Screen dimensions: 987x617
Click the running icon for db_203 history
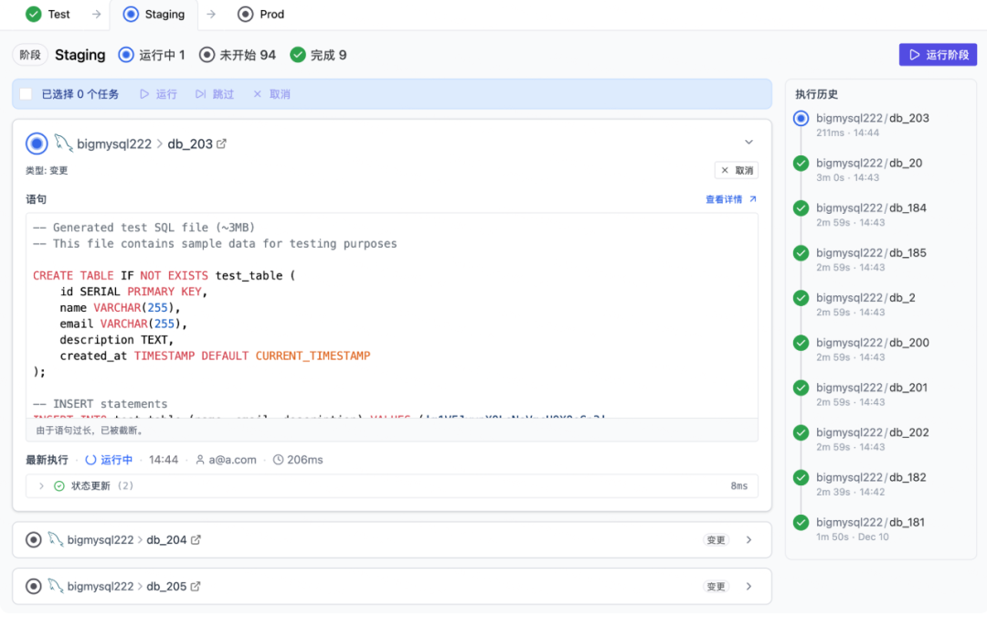pyautogui.click(x=801, y=118)
